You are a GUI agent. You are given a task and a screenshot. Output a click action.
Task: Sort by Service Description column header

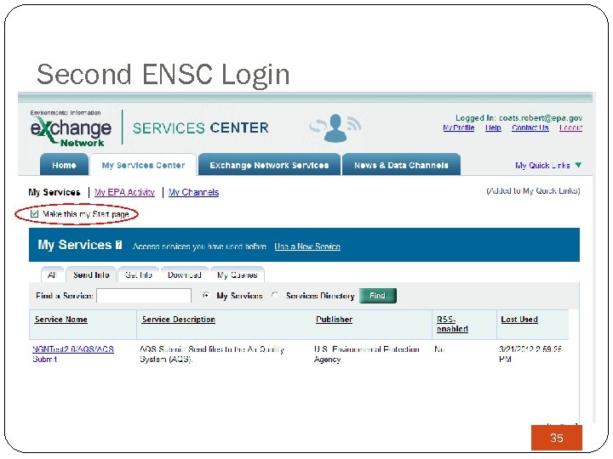point(179,320)
